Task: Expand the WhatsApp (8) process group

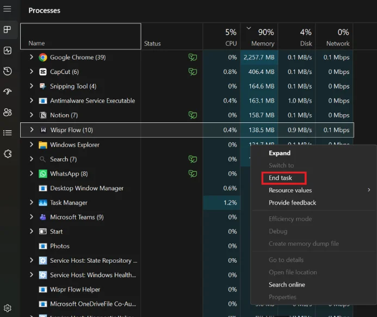Action: click(x=32, y=173)
